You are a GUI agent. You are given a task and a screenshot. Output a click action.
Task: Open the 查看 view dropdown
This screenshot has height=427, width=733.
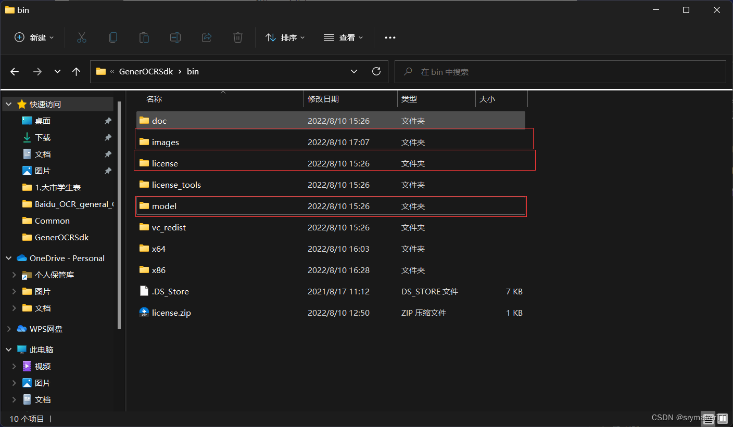[x=343, y=37]
